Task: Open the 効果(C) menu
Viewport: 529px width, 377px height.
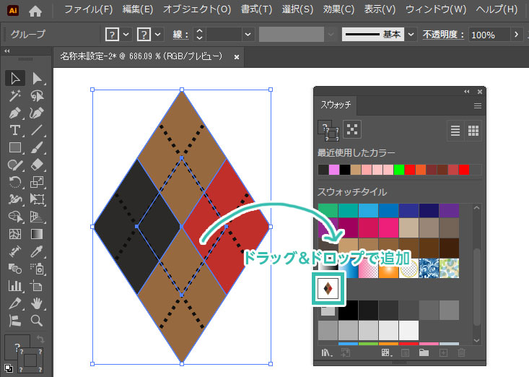Action: tap(338, 11)
